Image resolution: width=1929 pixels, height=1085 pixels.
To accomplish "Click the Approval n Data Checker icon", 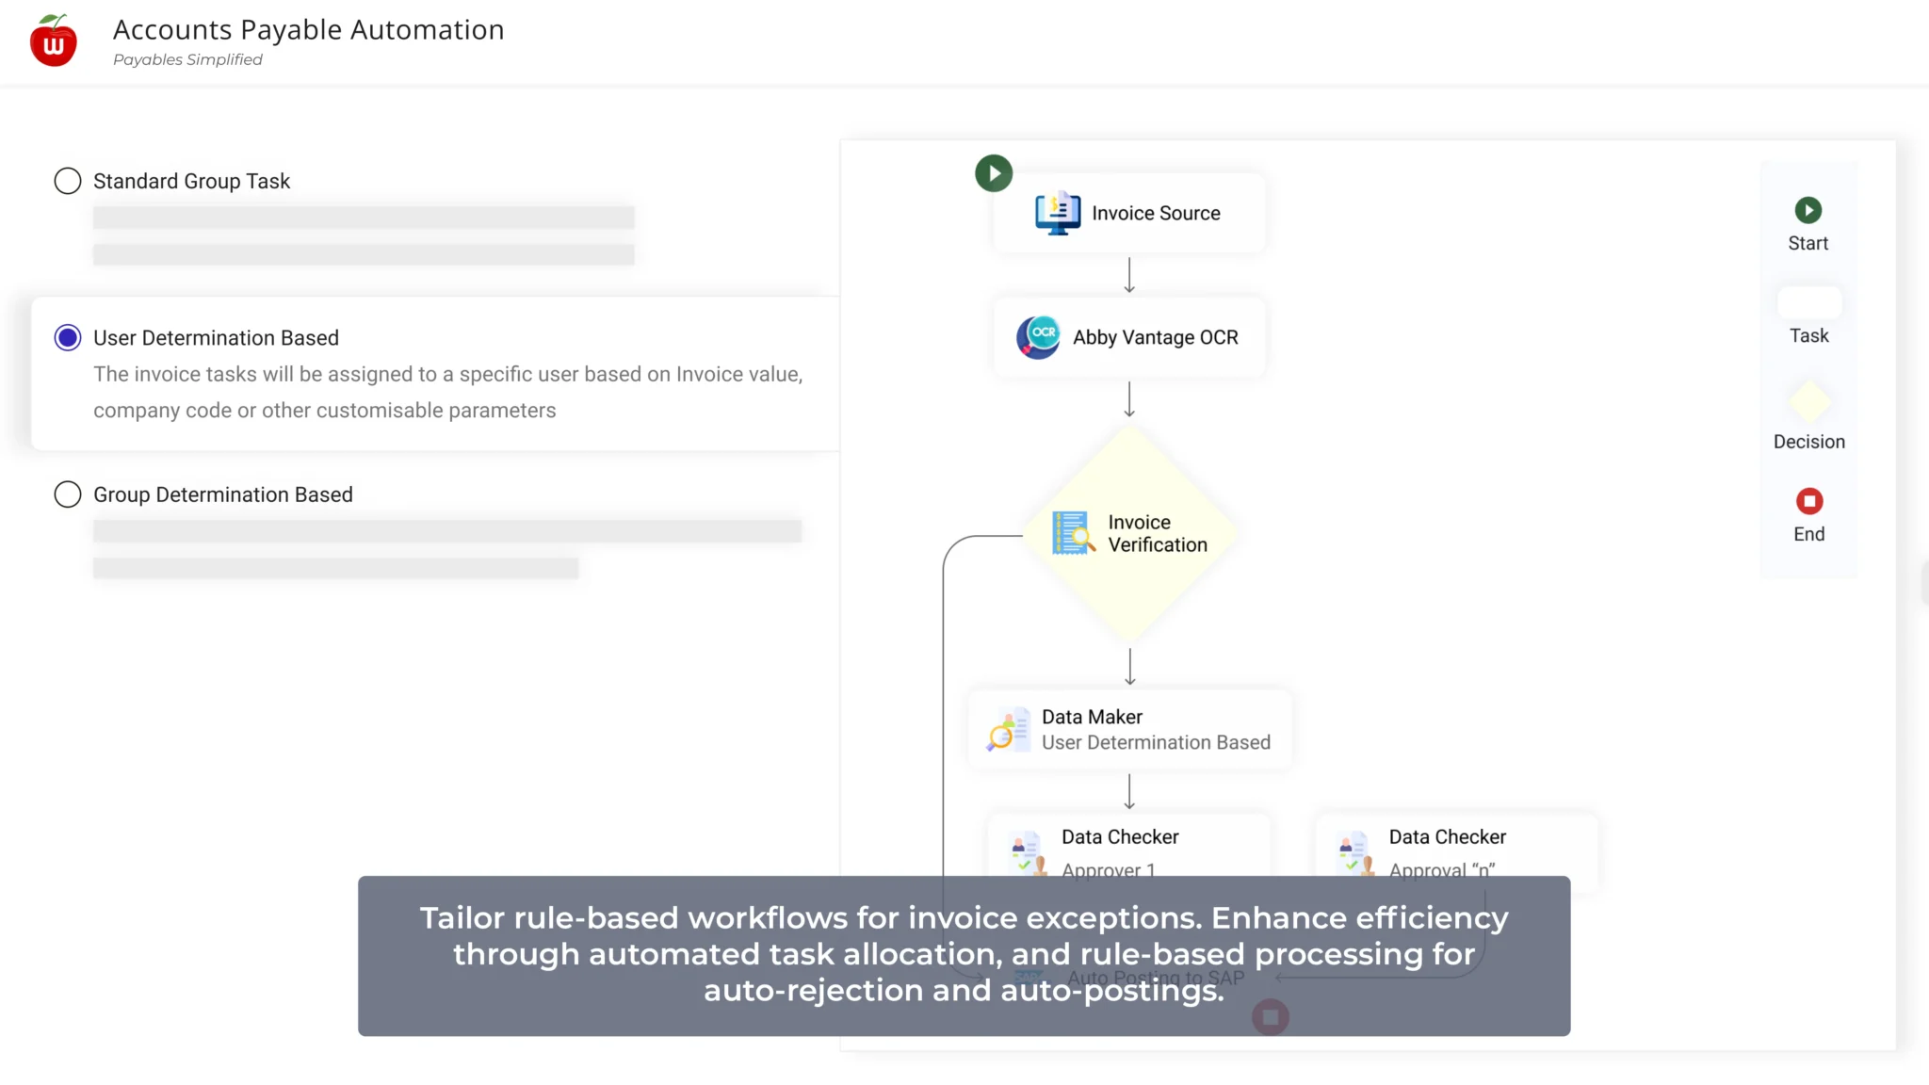I will (x=1354, y=851).
